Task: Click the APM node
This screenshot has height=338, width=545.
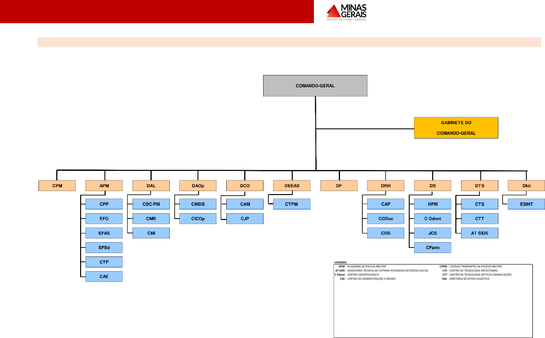Action: pos(104,186)
